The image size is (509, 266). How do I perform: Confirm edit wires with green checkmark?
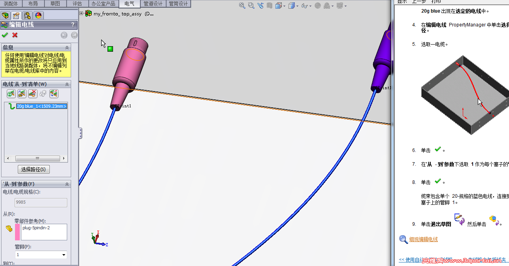[5, 35]
